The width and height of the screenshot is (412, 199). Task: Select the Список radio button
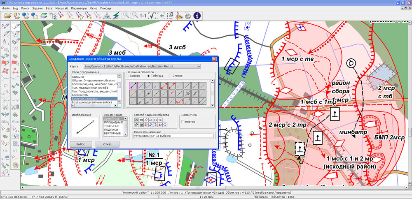[170, 76]
